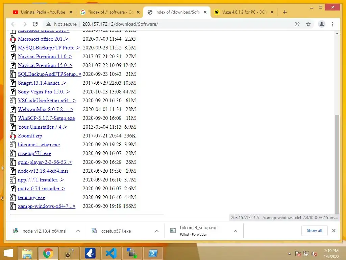
Task: Open the MySQLBackupFTP Profe.. link
Action: tap(49, 48)
